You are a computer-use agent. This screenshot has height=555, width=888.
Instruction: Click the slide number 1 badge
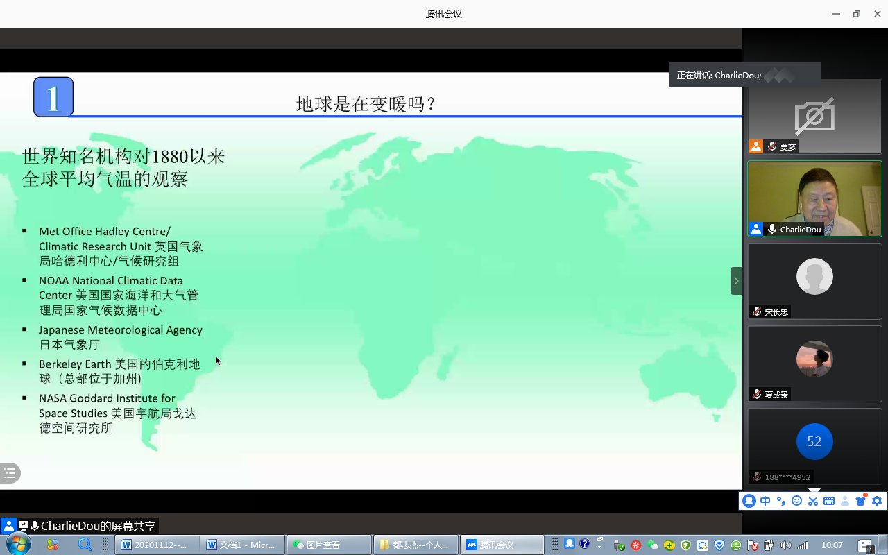pos(53,97)
